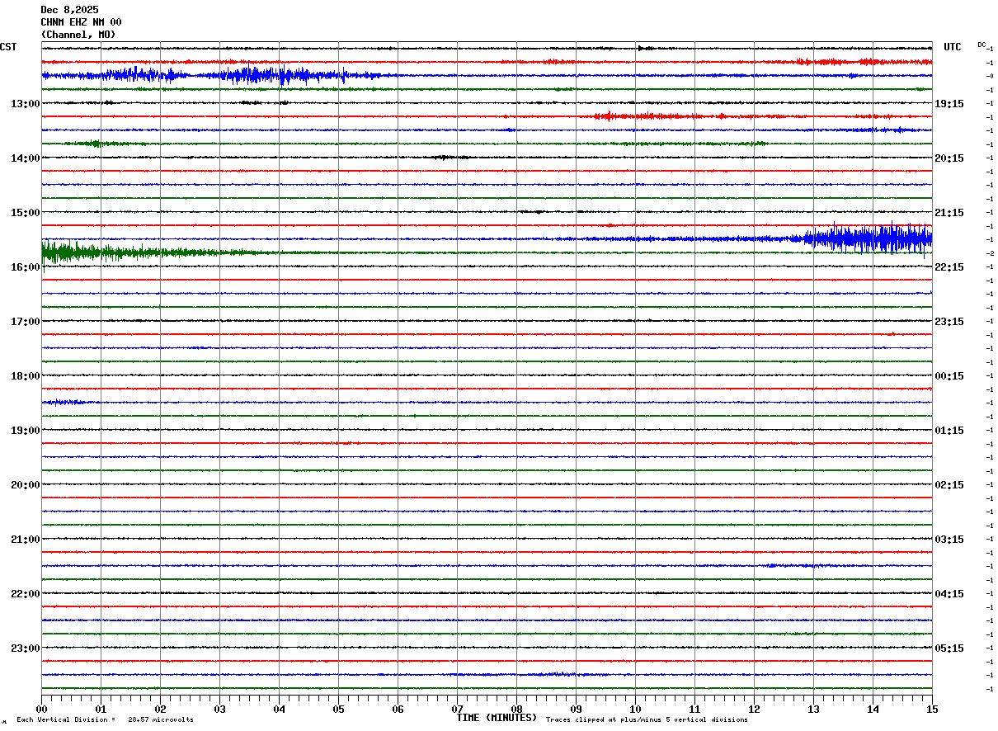Viewport: 998px width, 731px height.
Task: Click the CHNM EHZ NM 00 station label
Action: (81, 22)
